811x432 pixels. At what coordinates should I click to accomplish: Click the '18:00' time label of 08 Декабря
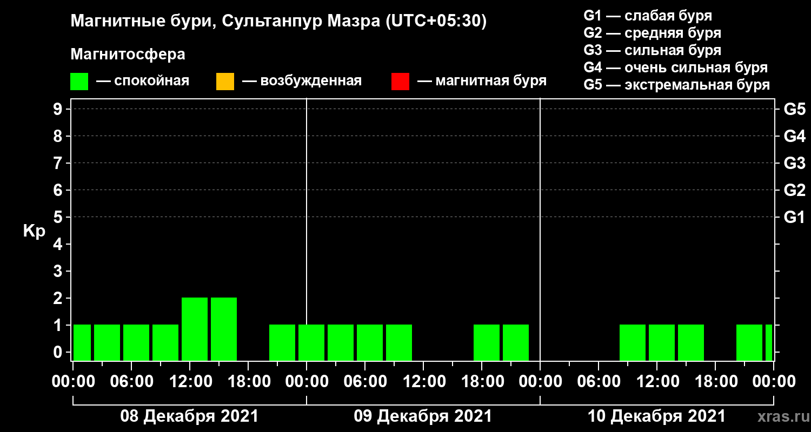coord(248,381)
